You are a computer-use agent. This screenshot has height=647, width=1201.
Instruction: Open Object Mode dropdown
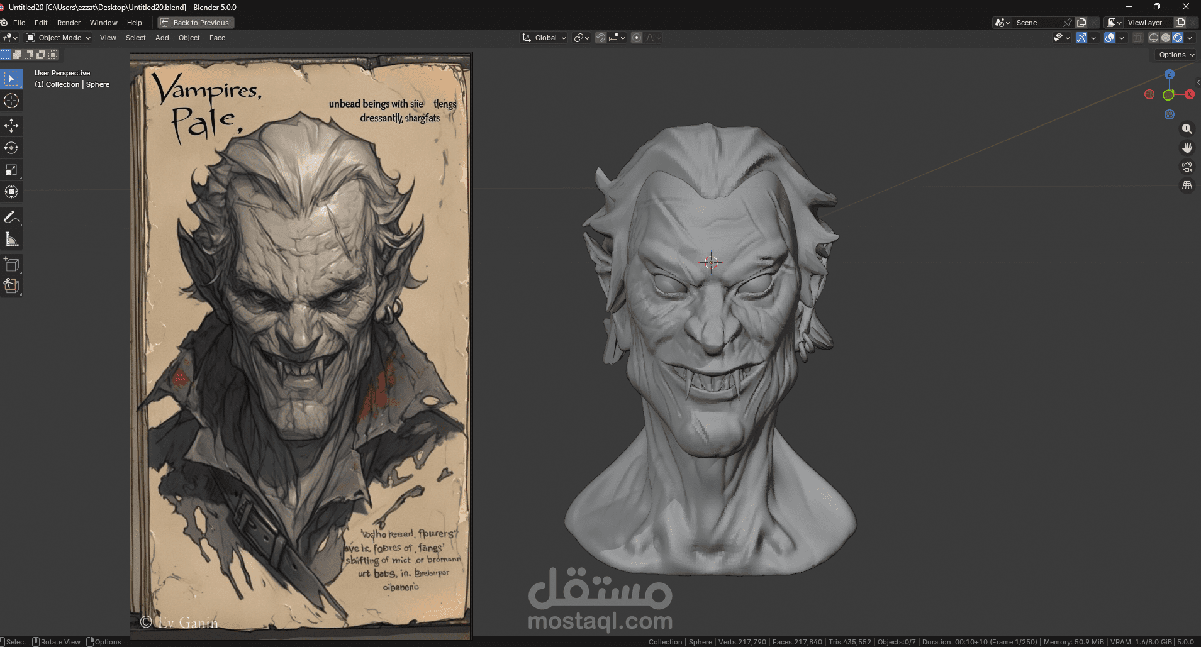pos(58,38)
